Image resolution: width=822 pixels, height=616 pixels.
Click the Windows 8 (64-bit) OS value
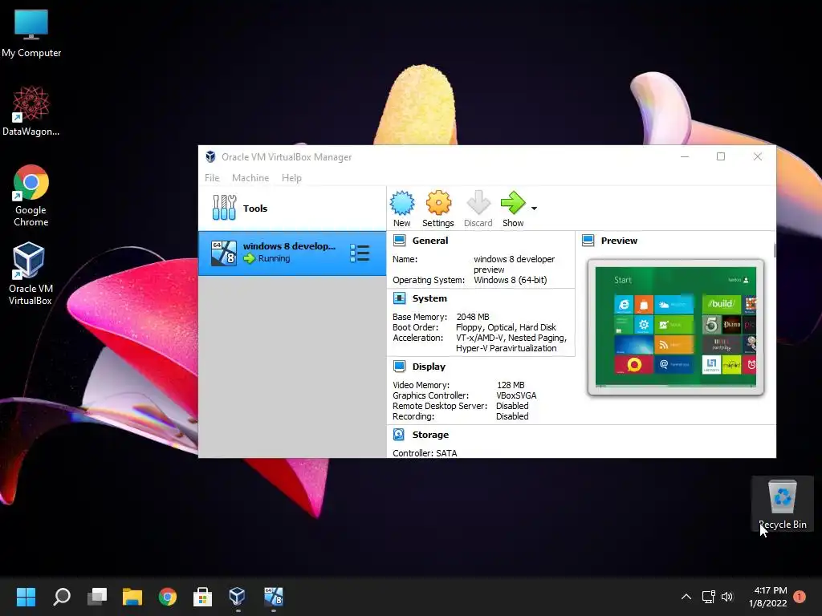pos(510,280)
